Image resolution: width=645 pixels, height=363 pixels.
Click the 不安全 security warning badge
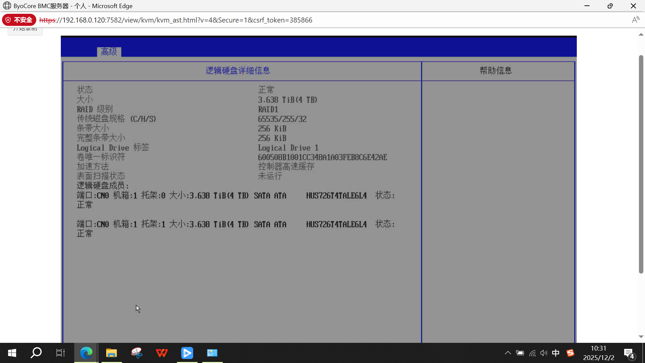point(19,20)
